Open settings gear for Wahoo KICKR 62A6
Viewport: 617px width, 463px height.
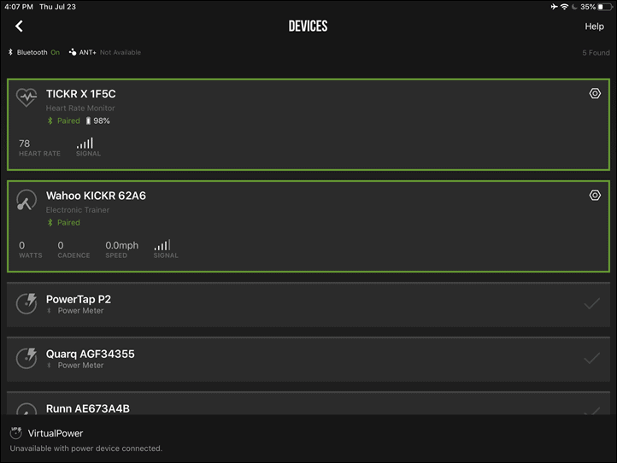coord(595,195)
